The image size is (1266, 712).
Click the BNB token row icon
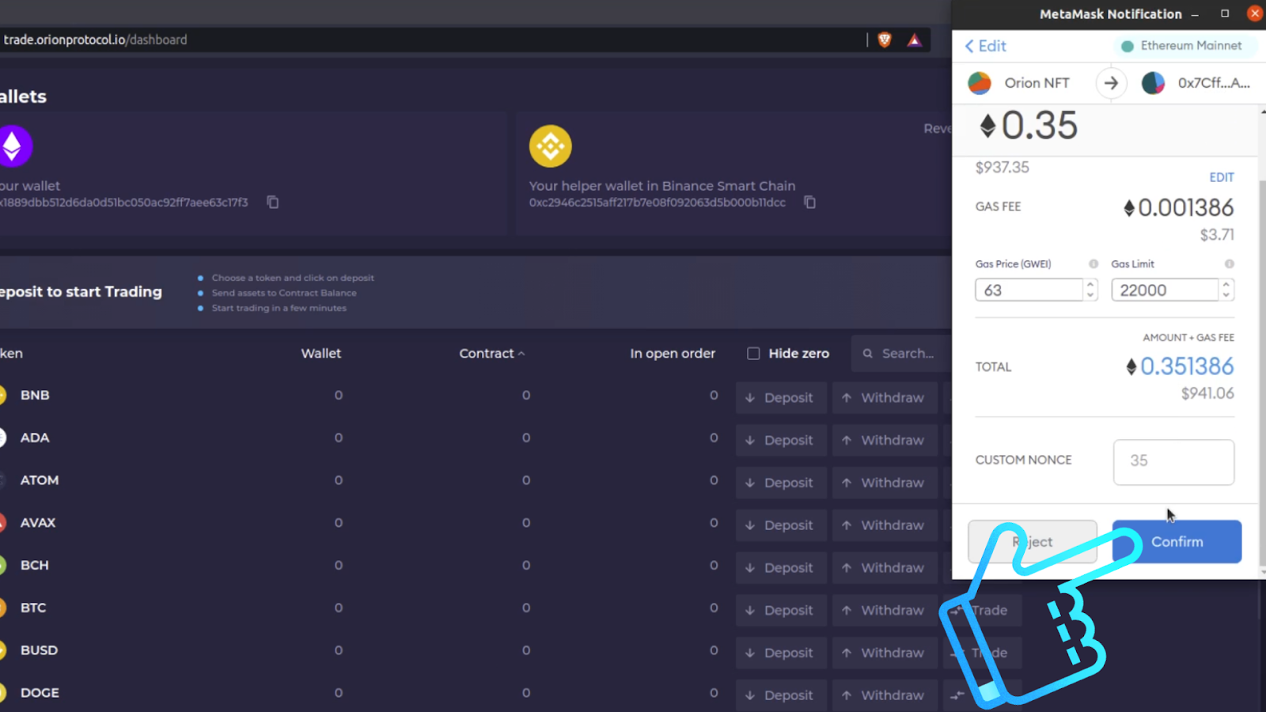(x=2, y=395)
